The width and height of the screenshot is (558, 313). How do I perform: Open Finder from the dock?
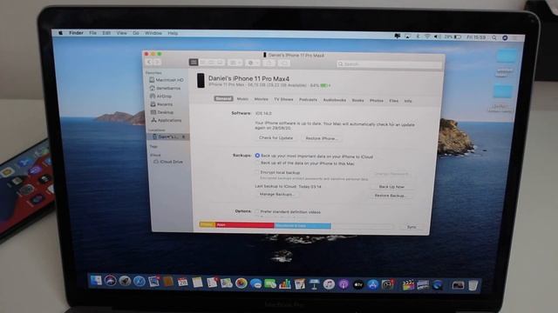(x=96, y=281)
